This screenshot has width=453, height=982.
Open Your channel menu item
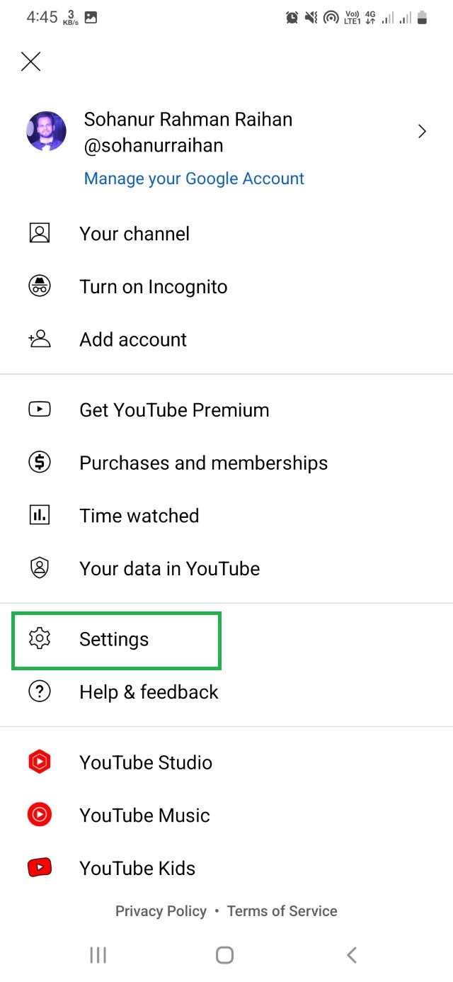[x=134, y=234]
